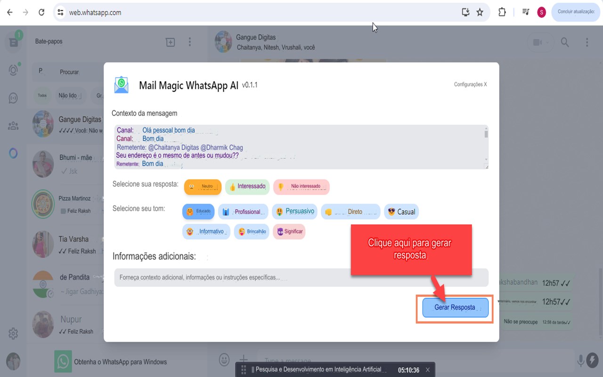Image resolution: width=603 pixels, height=377 pixels.
Task: Search in conversation with magnifier icon
Action: (565, 42)
